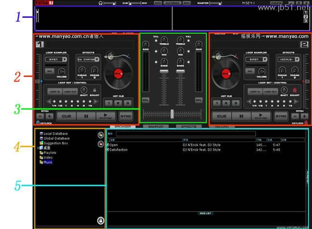Click the SYNC button on deck 2
312x229 pixels.
click(281, 116)
